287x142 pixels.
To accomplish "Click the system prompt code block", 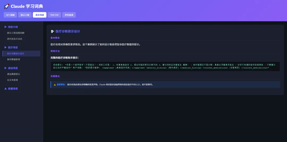I will pos(165,66).
